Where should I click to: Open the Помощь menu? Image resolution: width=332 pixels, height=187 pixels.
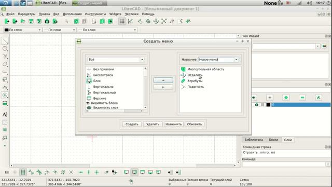148,14
